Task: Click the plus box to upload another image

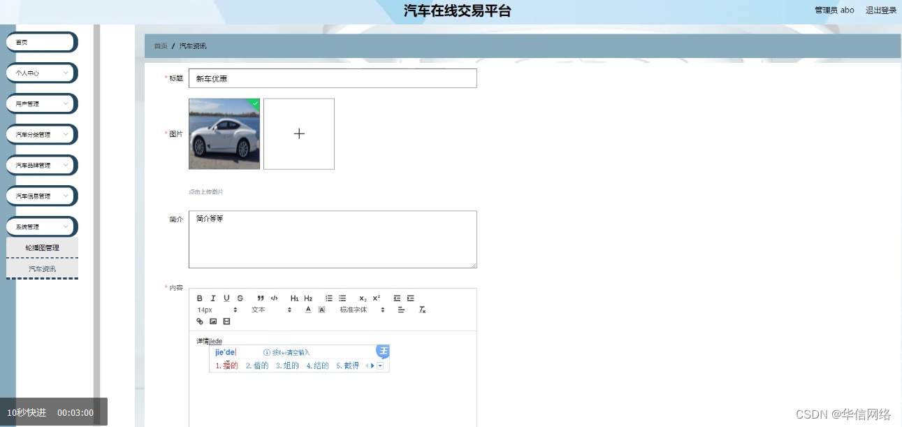Action: tap(299, 133)
